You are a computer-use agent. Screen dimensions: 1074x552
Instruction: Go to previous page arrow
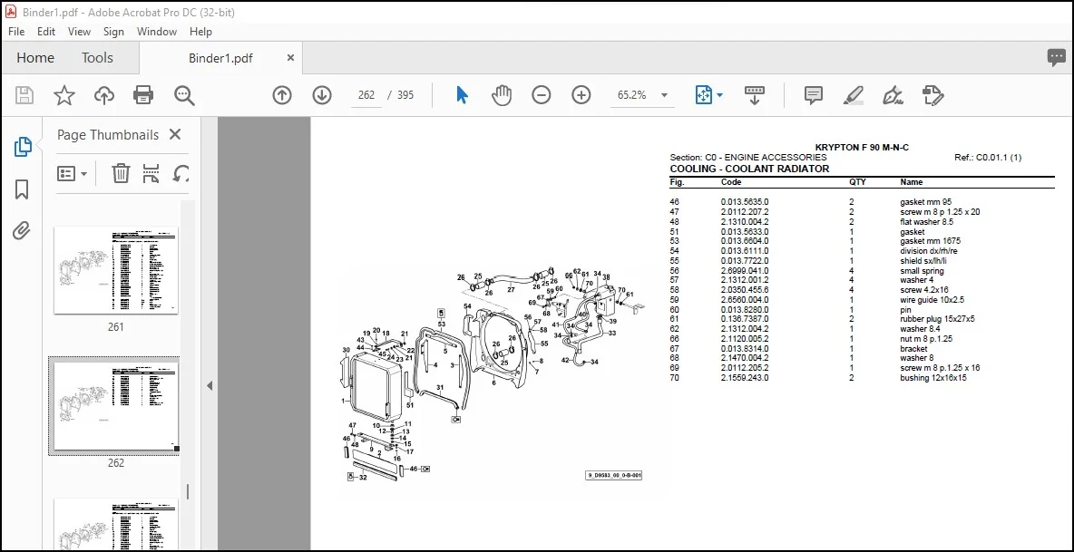pyautogui.click(x=282, y=95)
